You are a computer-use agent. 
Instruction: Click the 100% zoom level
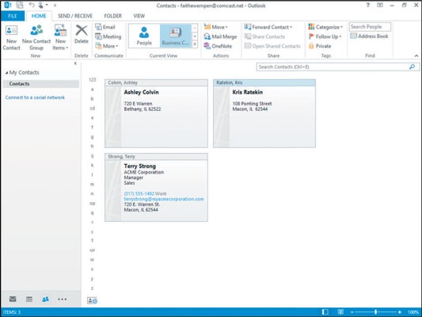pyautogui.click(x=413, y=312)
